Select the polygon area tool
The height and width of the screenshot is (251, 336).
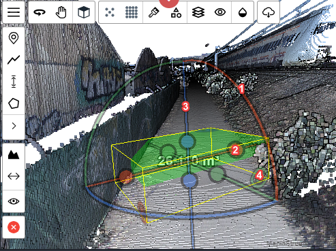[x=14, y=103]
